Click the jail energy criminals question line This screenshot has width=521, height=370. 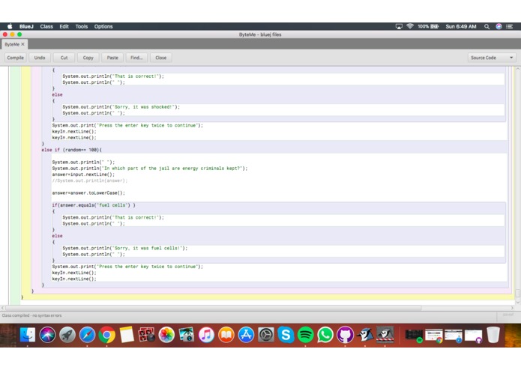click(x=149, y=169)
